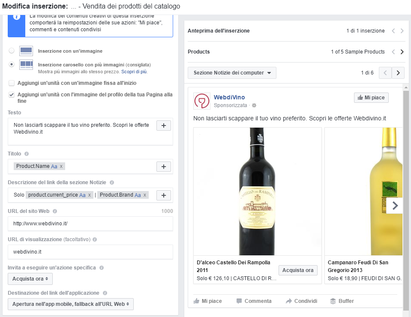Click WebdiVino page logo in preview
411x317 pixels.
[202, 101]
